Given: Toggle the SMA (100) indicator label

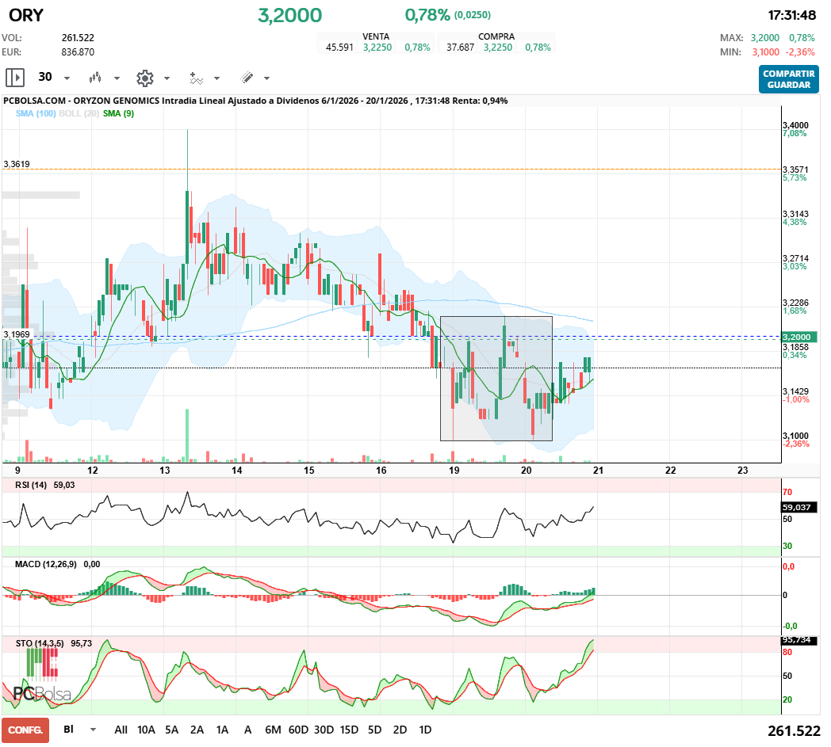Looking at the screenshot, I should (x=35, y=114).
